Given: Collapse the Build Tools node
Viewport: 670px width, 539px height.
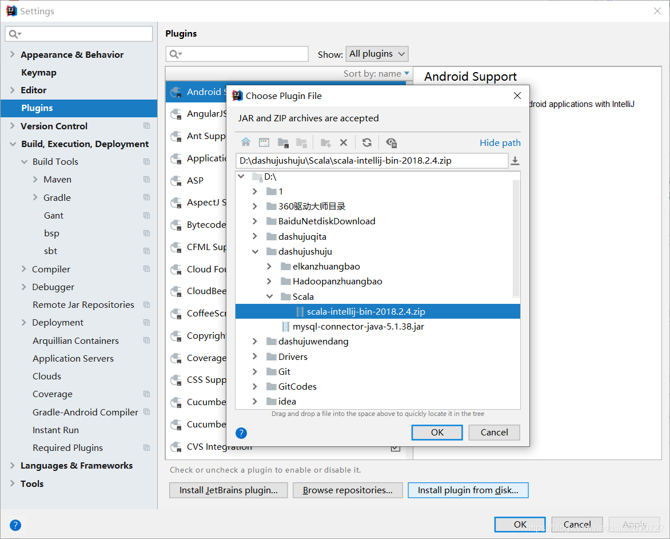Looking at the screenshot, I should pos(25,162).
